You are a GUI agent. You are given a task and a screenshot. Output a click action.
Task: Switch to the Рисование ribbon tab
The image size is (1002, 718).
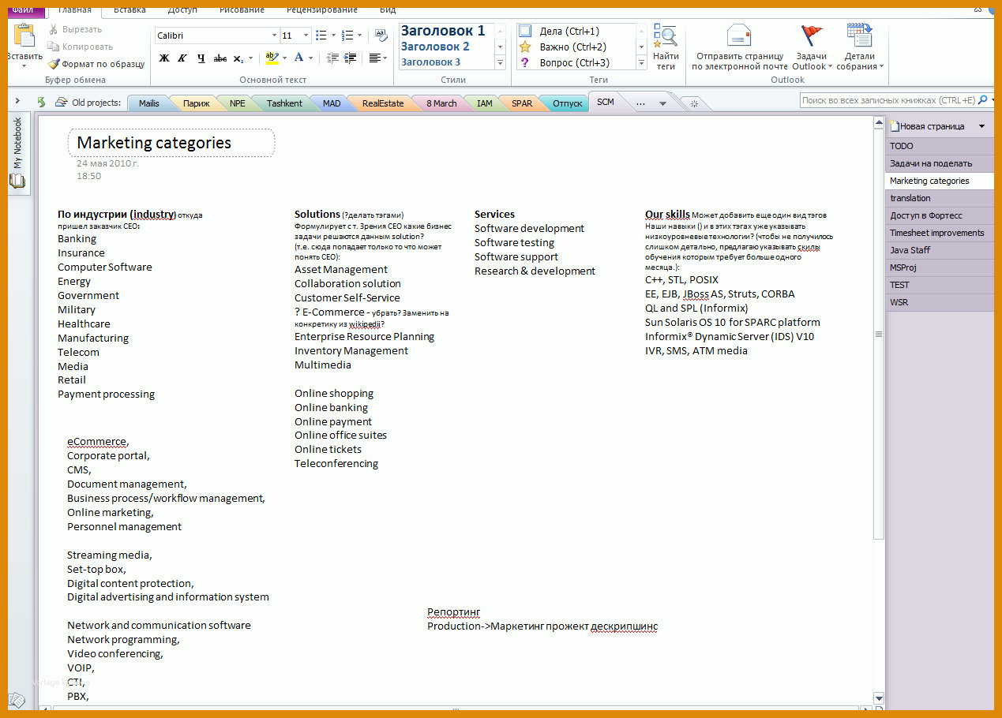click(x=242, y=9)
